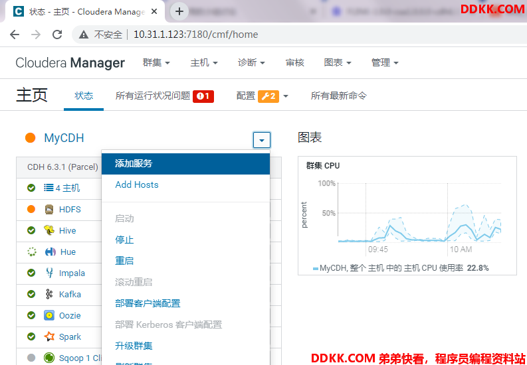Click the Hive bee icon
The width and height of the screenshot is (527, 365).
(49, 230)
